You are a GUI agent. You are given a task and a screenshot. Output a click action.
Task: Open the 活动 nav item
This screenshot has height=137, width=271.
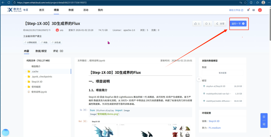86,10
